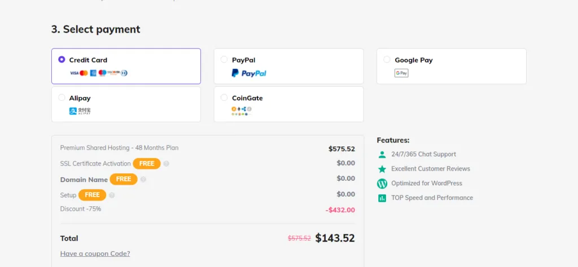Choose PayPal as payment method
This screenshot has height=267, width=578.
pyautogui.click(x=224, y=59)
